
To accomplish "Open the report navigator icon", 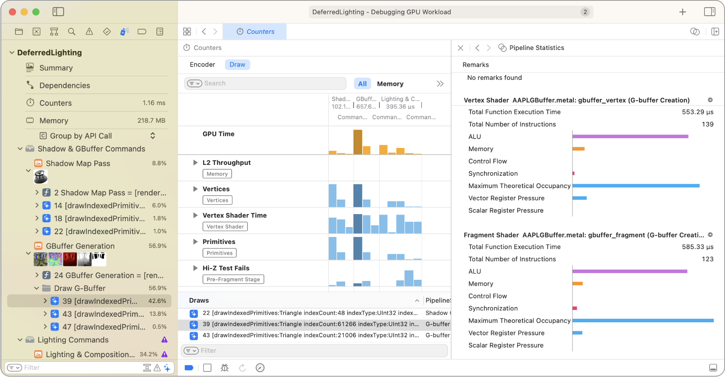I will point(160,32).
